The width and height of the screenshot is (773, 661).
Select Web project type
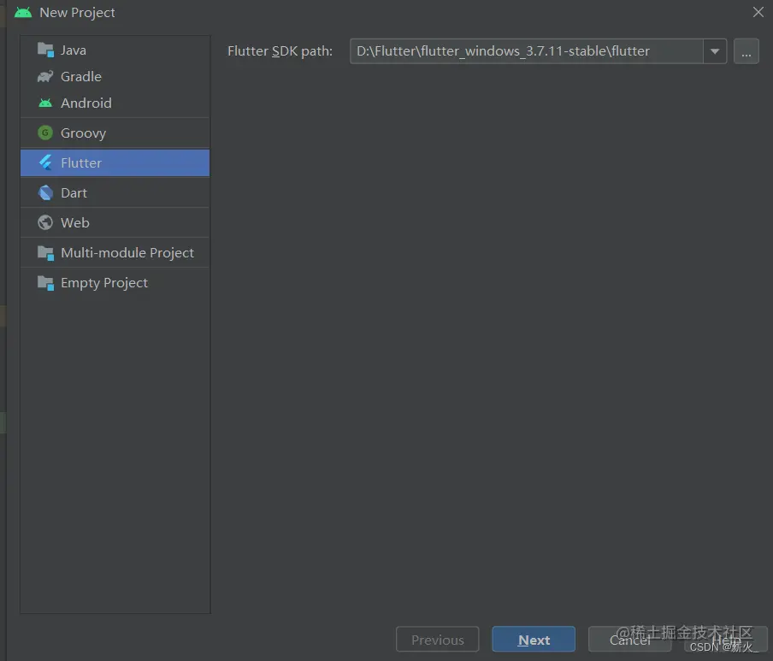tap(115, 223)
